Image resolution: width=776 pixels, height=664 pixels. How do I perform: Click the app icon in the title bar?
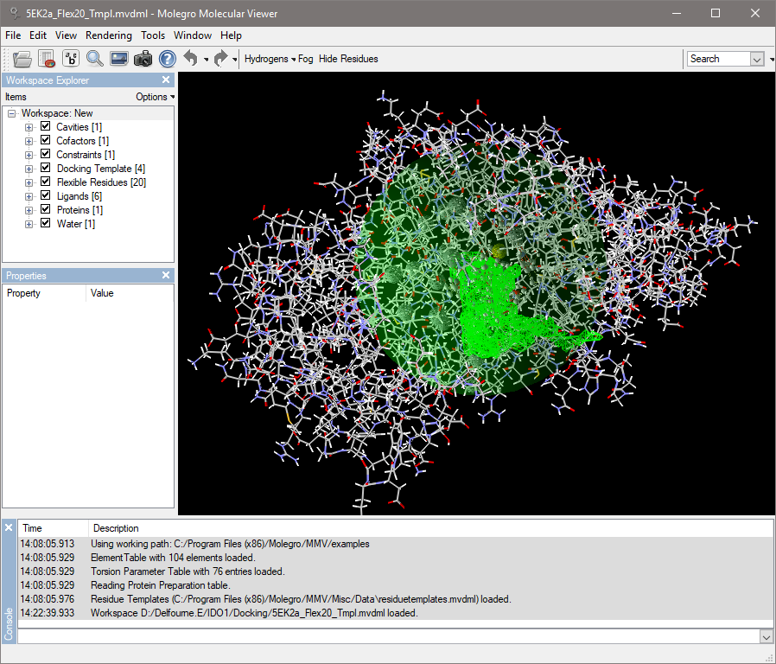(15, 13)
